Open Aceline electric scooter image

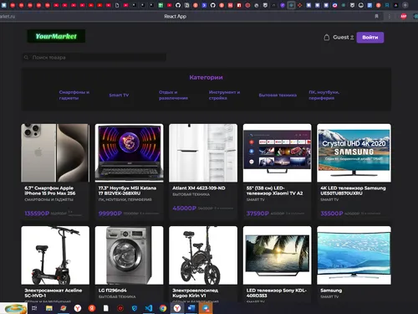point(55,255)
